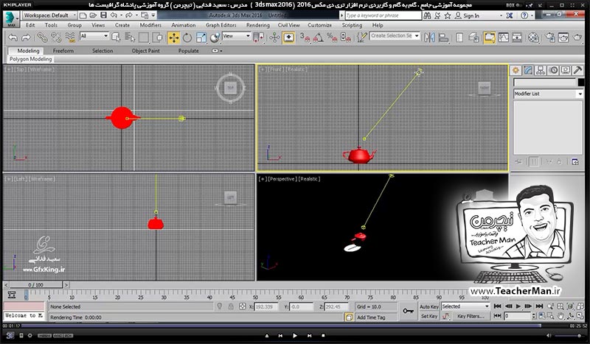Open the Rendering menu

click(x=257, y=25)
